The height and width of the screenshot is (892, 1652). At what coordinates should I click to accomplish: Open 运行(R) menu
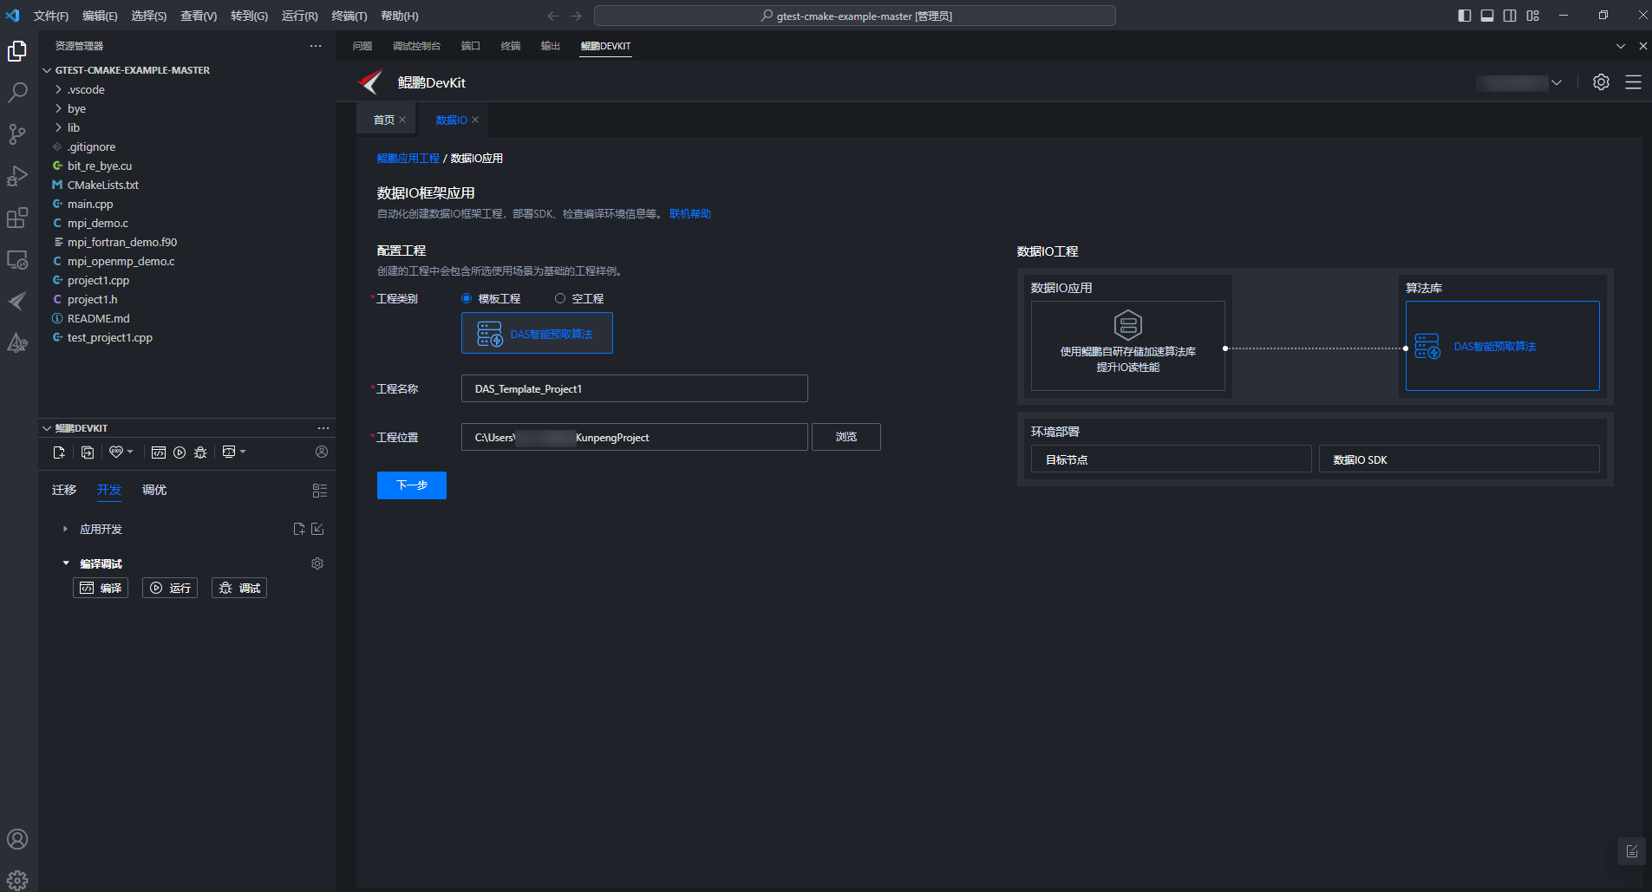[300, 16]
